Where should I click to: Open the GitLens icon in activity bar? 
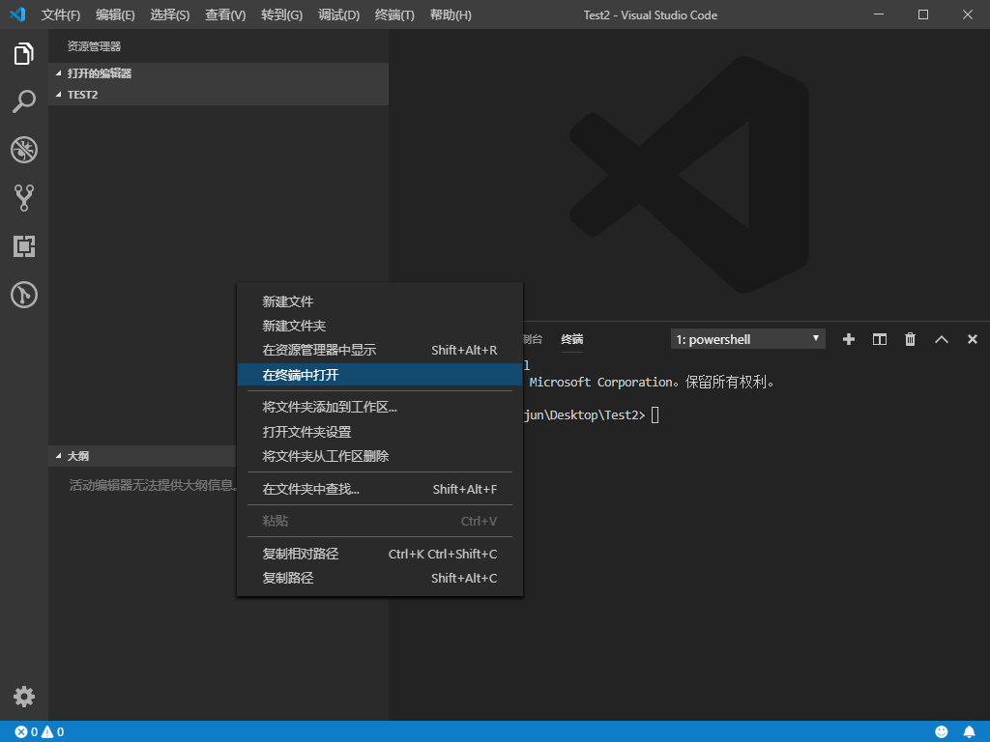click(24, 295)
